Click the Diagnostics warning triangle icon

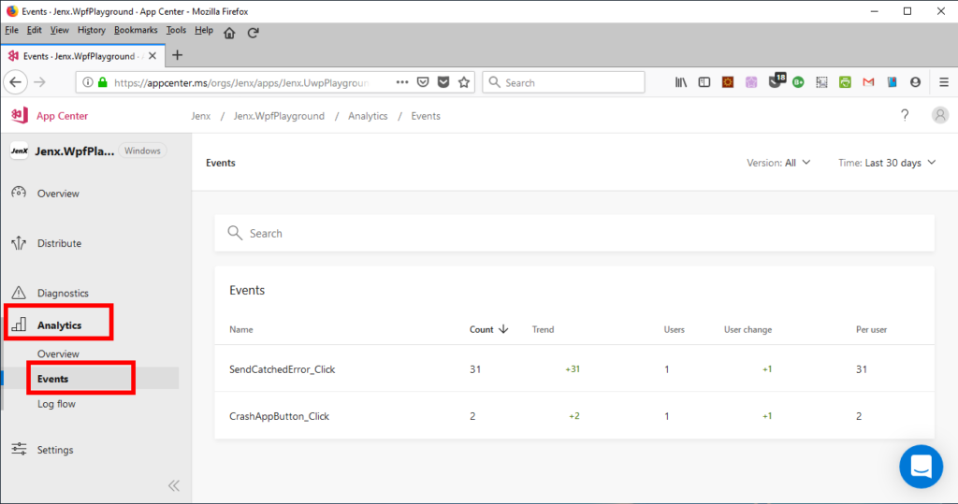tap(19, 293)
